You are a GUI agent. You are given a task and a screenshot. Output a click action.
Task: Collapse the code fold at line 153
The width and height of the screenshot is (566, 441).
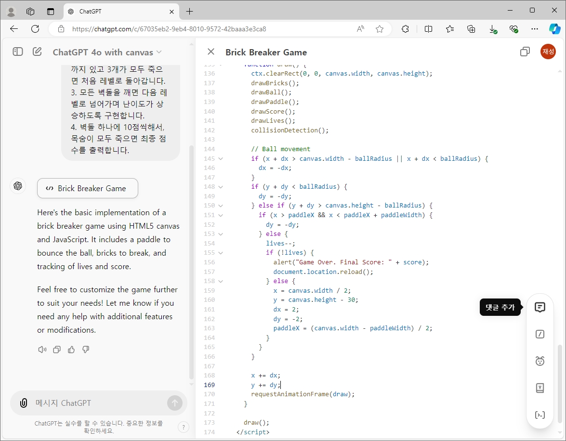click(x=221, y=234)
